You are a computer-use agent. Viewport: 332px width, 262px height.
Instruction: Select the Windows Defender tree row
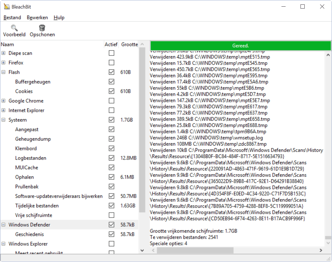(x=69, y=225)
